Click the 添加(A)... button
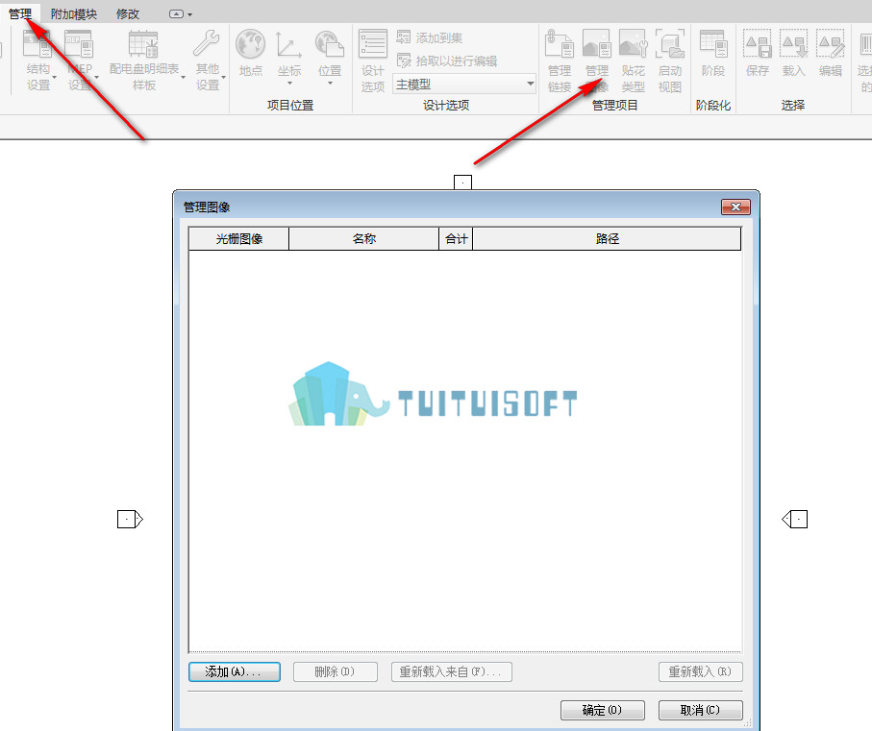 [x=235, y=671]
